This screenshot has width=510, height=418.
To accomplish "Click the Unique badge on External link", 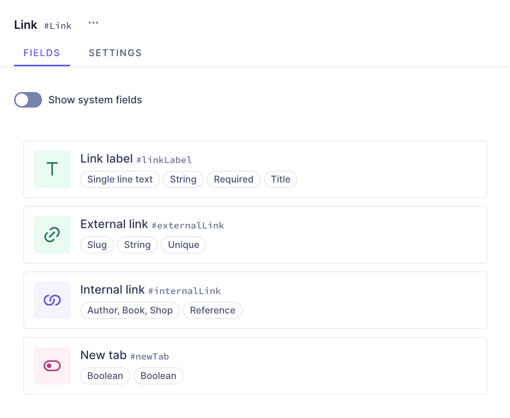I will click(x=183, y=245).
